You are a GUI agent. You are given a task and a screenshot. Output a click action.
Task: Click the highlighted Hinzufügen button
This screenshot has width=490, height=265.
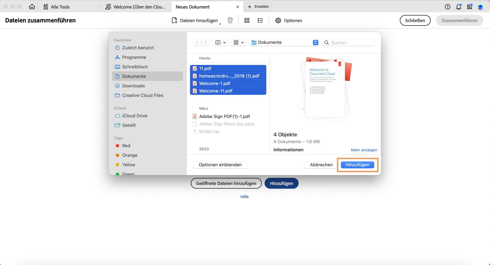(357, 165)
